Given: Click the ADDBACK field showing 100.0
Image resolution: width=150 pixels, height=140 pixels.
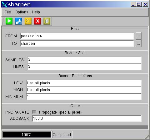Looking at the screenshot, I should tap(87, 119).
